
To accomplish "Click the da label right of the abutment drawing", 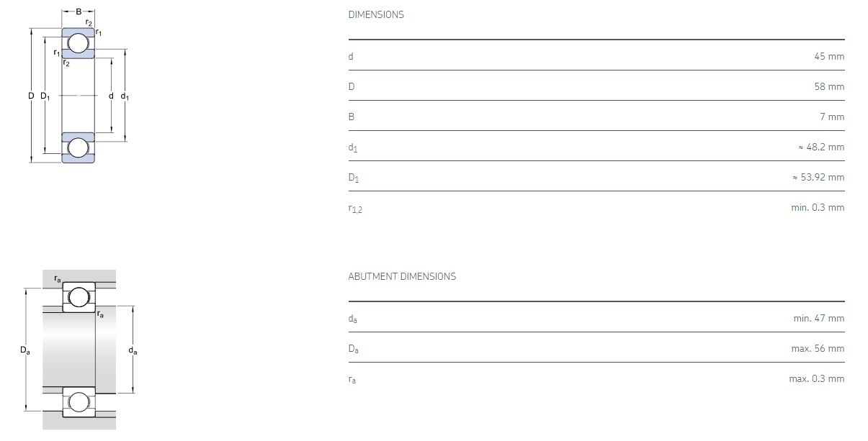I will pos(133,350).
